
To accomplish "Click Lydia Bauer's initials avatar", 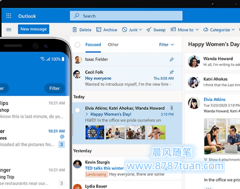I will [77, 186].
